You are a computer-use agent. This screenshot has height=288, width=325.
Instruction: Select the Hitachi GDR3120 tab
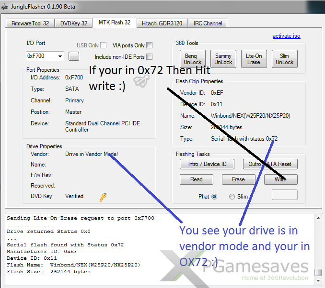(x=162, y=23)
